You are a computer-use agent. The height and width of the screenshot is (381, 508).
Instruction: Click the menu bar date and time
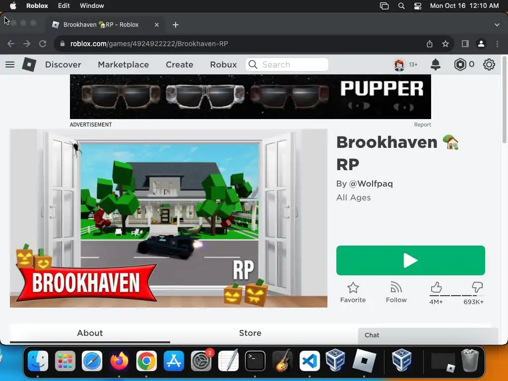point(464,6)
